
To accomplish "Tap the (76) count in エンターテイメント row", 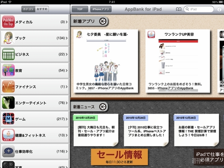I will 62,103.
